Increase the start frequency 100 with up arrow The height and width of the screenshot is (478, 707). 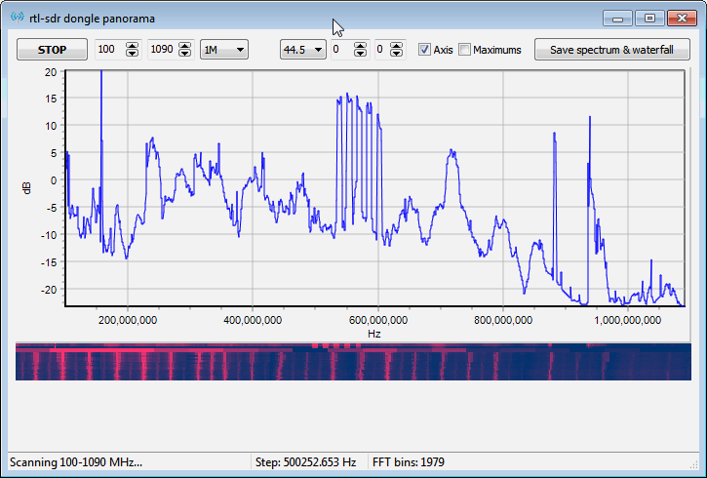pyautogui.click(x=132, y=46)
